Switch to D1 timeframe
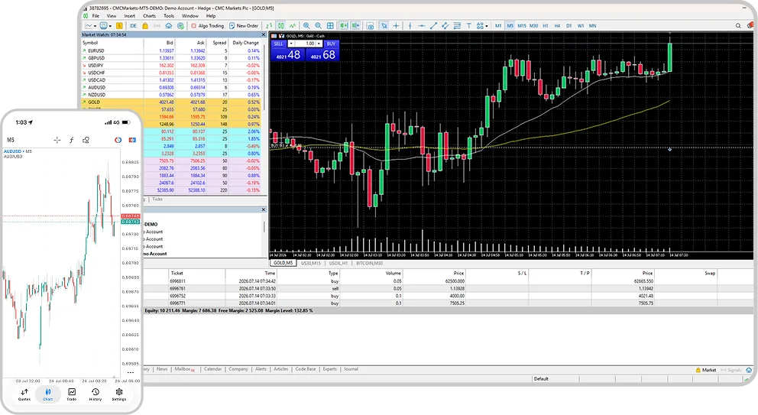The image size is (758, 415). pyautogui.click(x=569, y=26)
